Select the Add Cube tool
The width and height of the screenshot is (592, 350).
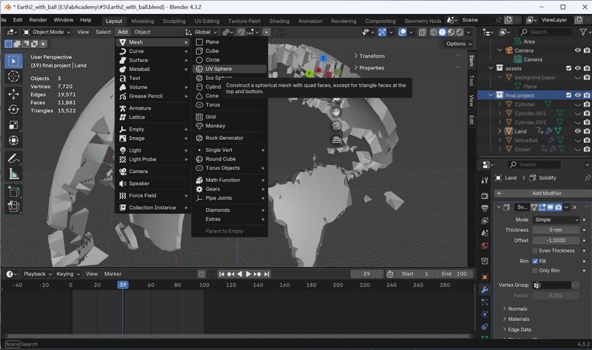(13, 192)
